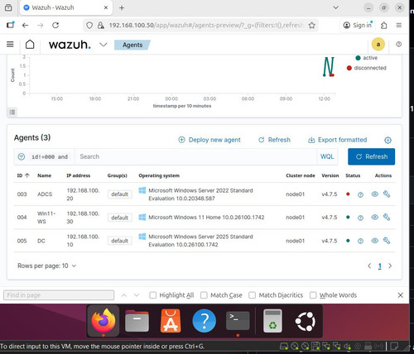Click the Refresh link beside Deploy new agent
Viewport: 414px width, 354px height.
click(274, 140)
